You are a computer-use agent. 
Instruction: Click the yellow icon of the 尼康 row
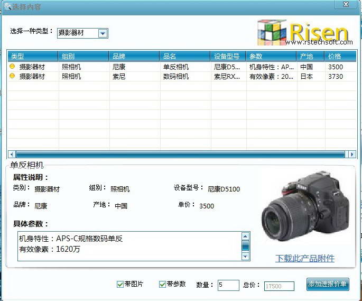[x=12, y=67]
